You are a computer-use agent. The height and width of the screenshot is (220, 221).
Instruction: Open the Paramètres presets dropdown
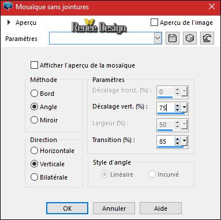(158, 38)
